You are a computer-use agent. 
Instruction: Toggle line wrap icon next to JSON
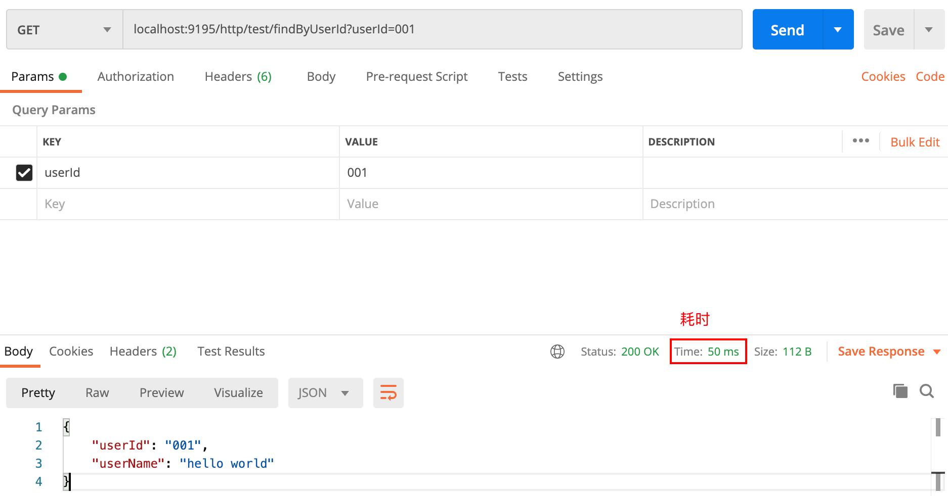(389, 392)
